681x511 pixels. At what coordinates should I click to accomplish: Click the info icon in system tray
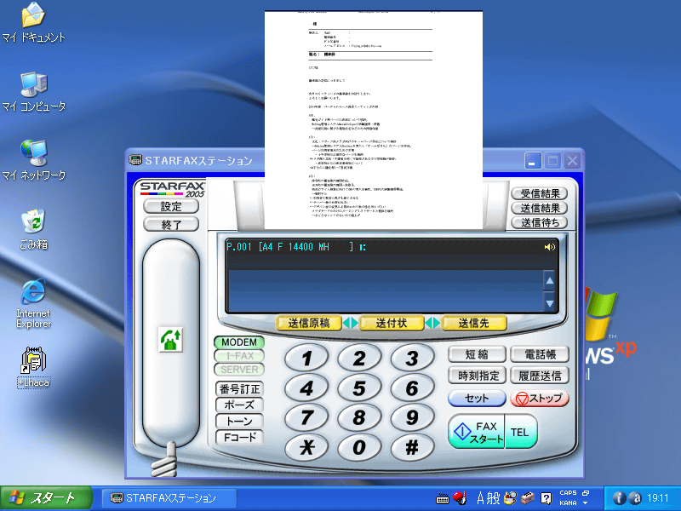click(x=620, y=498)
